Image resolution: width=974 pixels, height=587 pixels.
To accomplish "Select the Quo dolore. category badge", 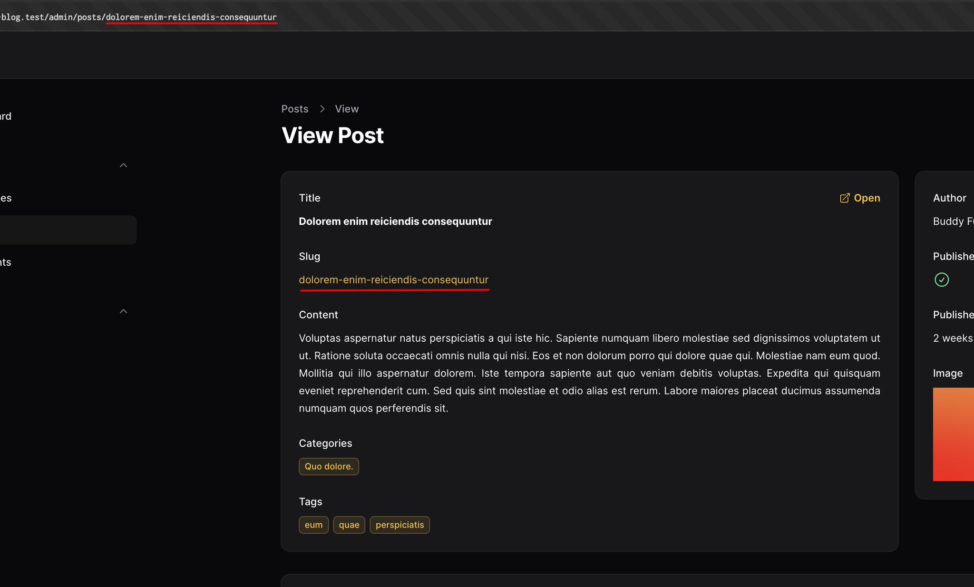I will (x=329, y=466).
